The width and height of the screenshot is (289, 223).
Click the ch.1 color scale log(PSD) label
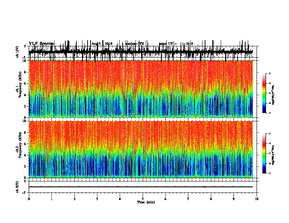[x=273, y=95]
